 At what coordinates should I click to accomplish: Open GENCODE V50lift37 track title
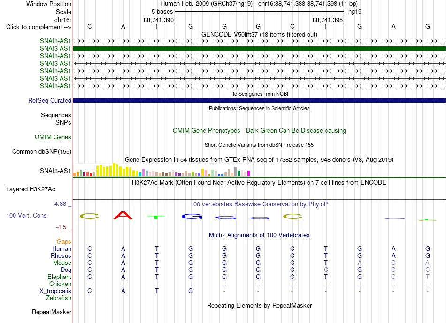click(259, 34)
